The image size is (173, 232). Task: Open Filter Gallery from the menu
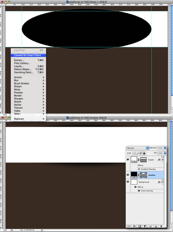(22, 63)
